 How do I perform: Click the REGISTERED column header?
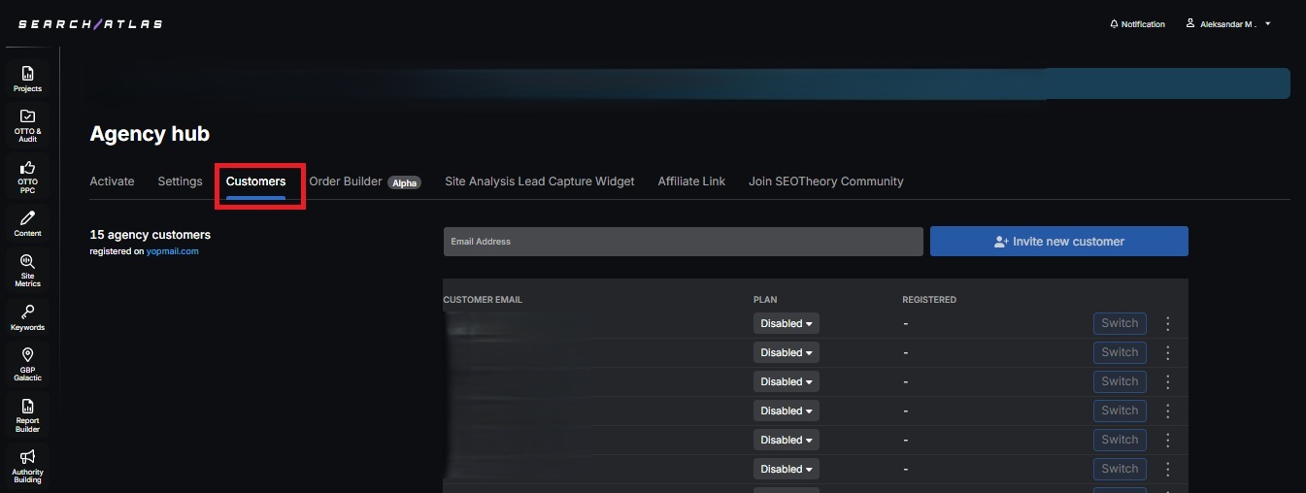929,300
